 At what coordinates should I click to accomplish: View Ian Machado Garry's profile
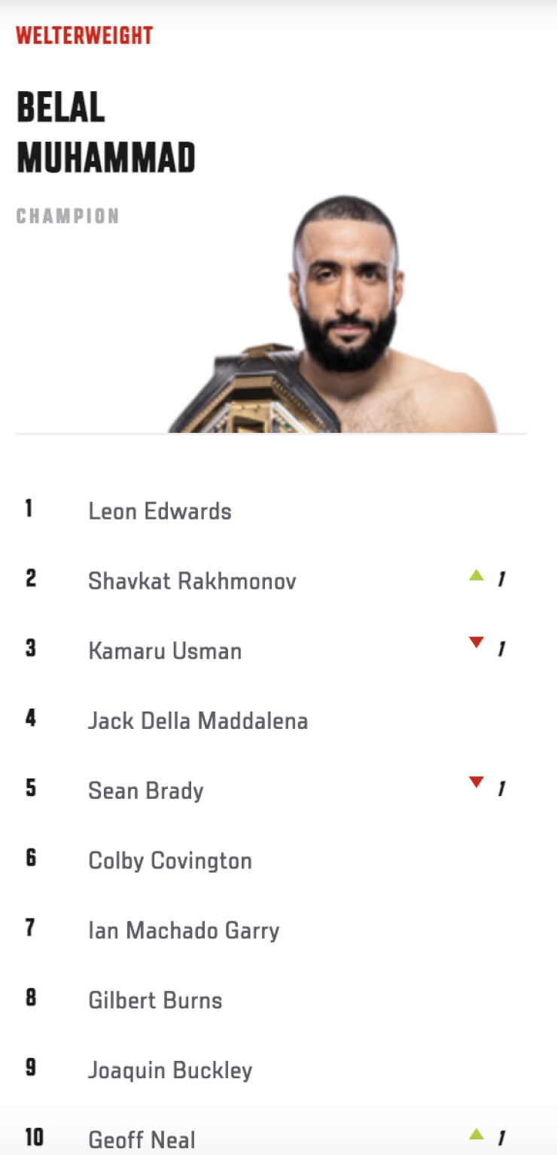tap(184, 931)
